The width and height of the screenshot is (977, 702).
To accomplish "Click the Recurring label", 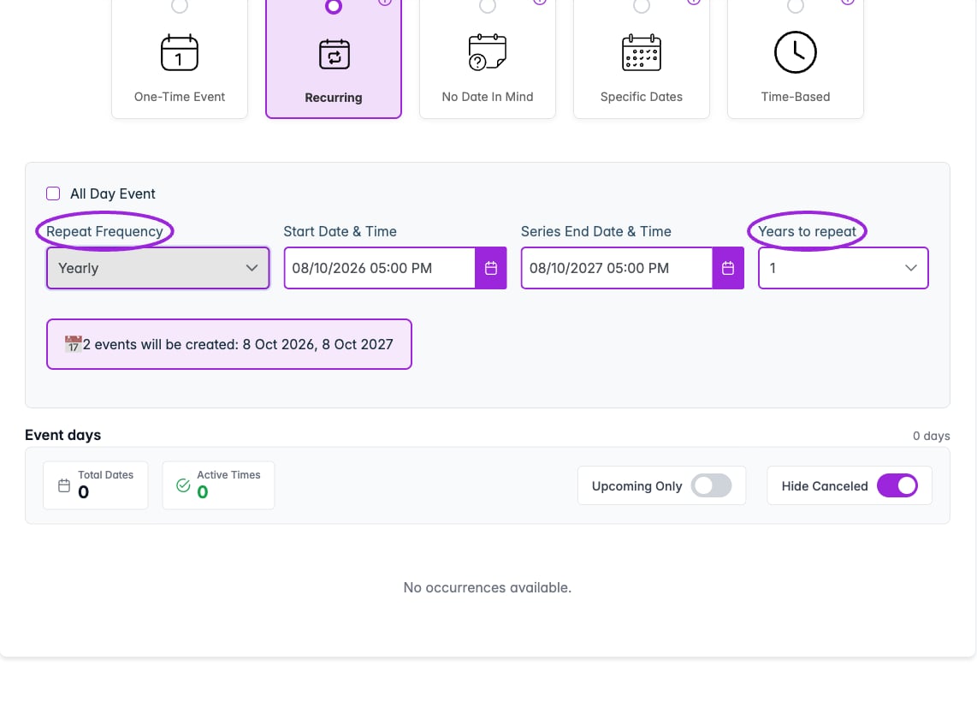I will click(x=334, y=98).
